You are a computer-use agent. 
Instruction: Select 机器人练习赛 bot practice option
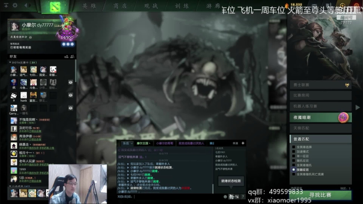tap(321, 106)
